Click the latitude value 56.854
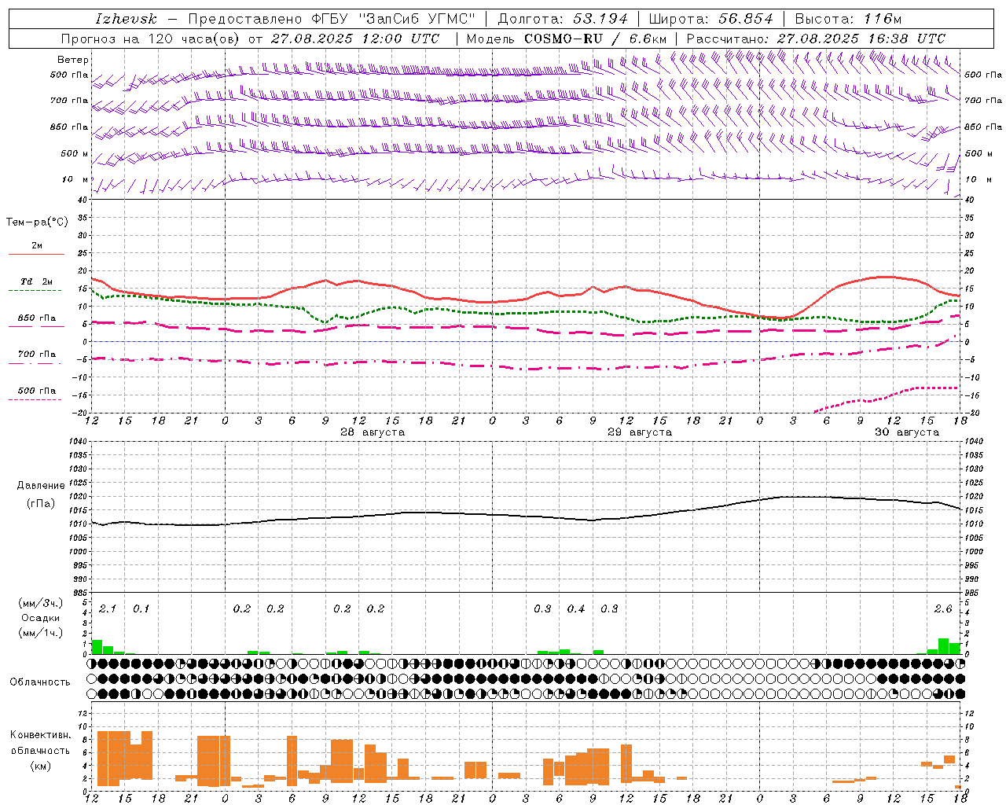The width and height of the screenshot is (1006, 805). point(746,19)
